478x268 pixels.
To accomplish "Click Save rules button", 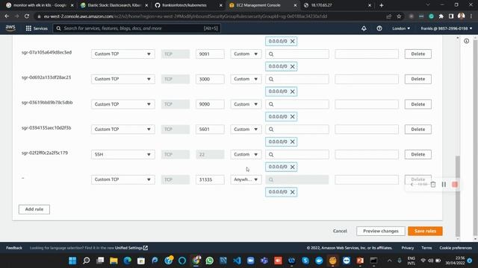I will point(425,231).
